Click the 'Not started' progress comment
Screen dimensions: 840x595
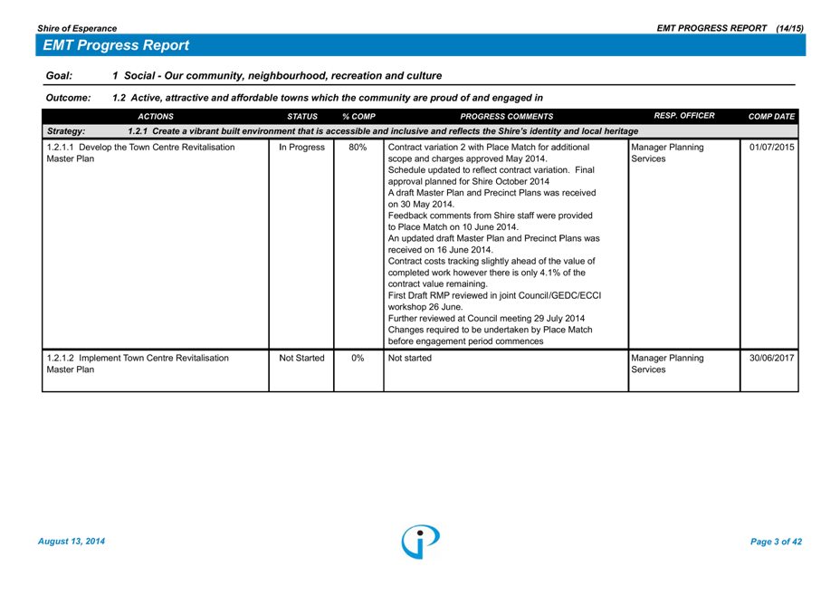coord(410,358)
